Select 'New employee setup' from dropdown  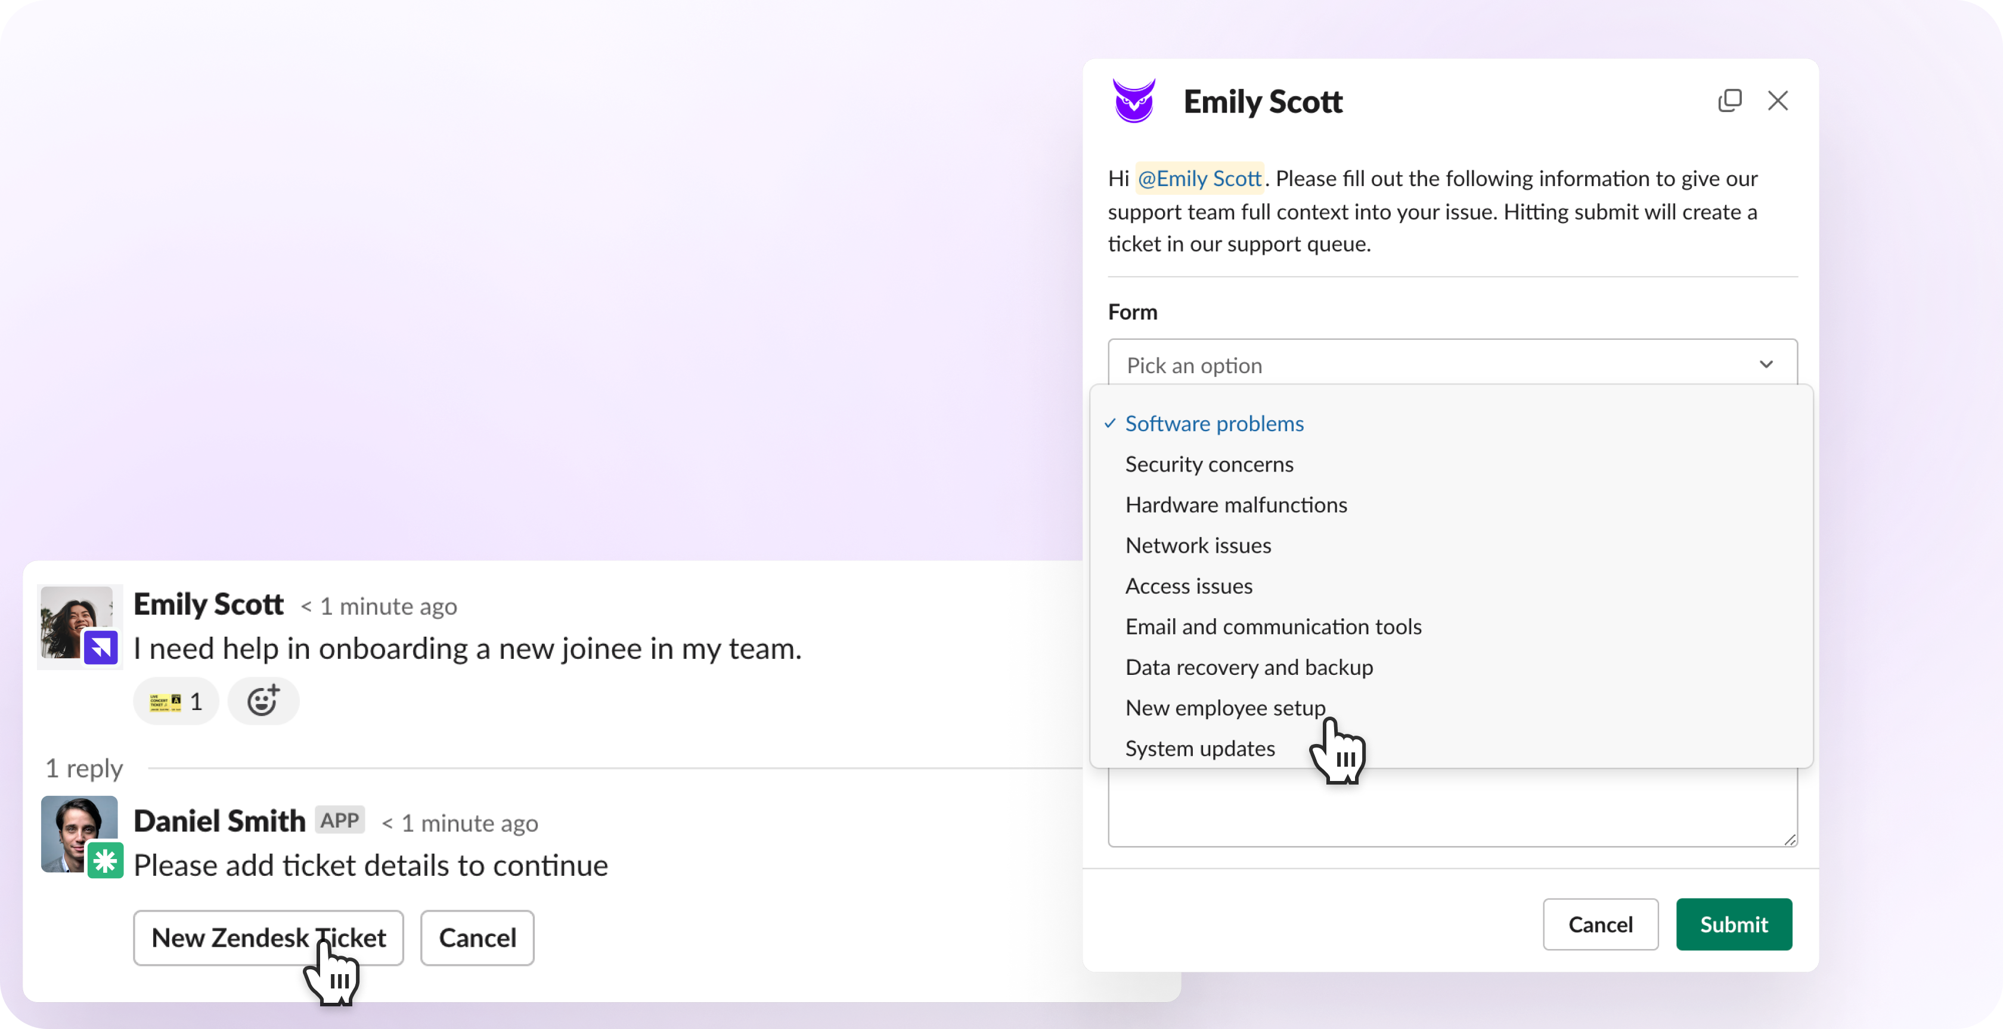coord(1225,706)
